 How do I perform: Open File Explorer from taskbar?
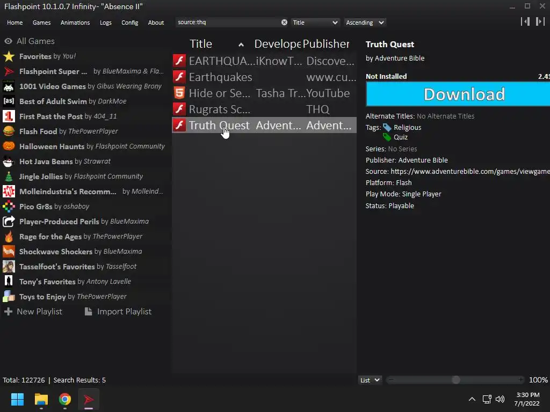point(41,399)
